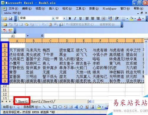Select the Sheet1 tab

coord(23,102)
